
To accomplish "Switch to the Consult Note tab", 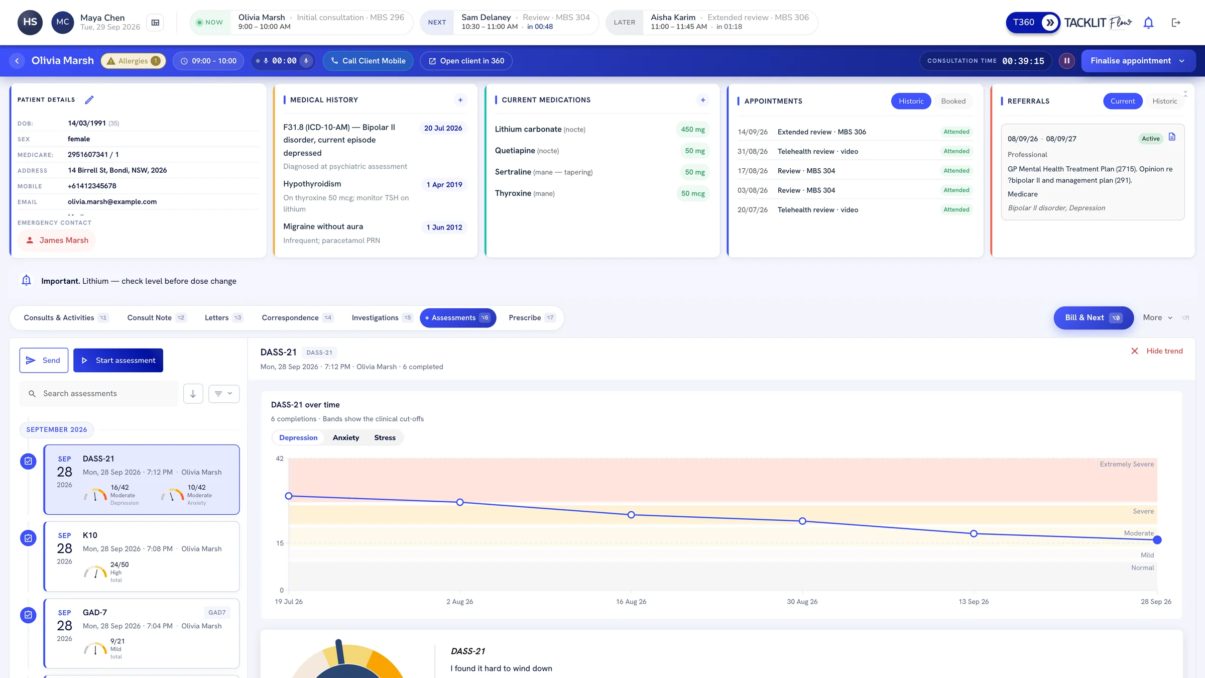I will [x=157, y=318].
